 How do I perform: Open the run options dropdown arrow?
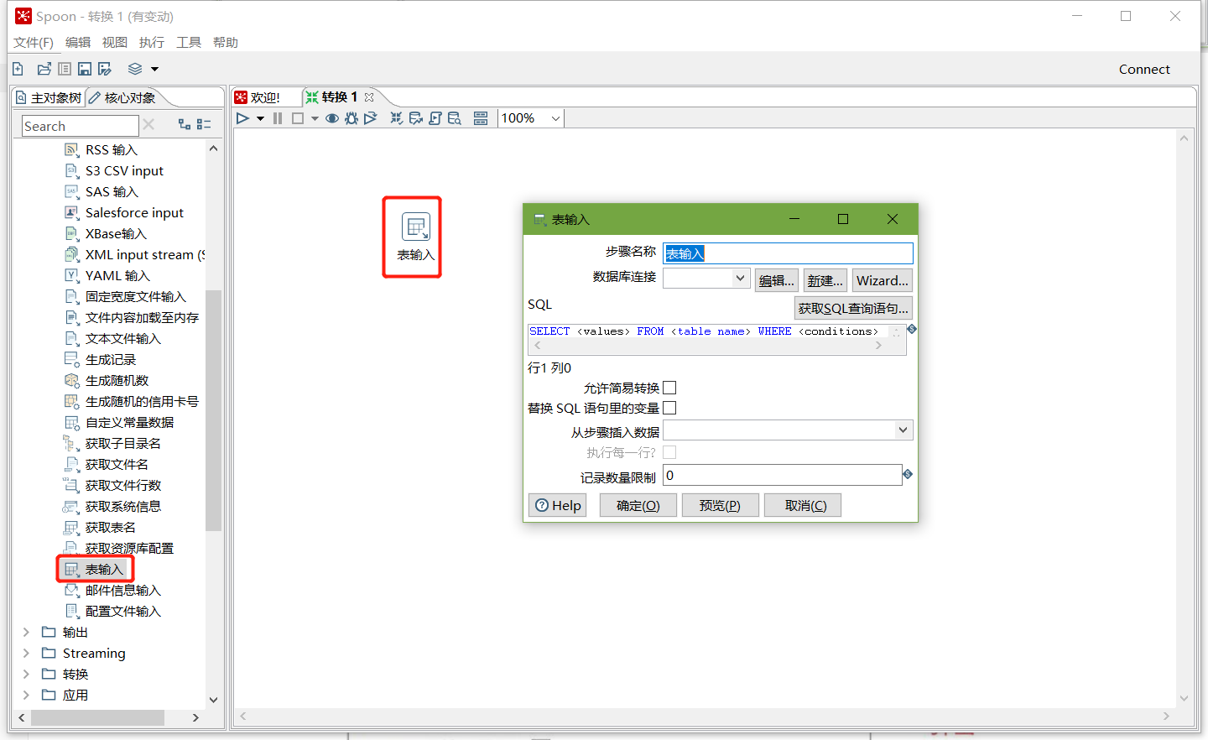[x=260, y=119]
